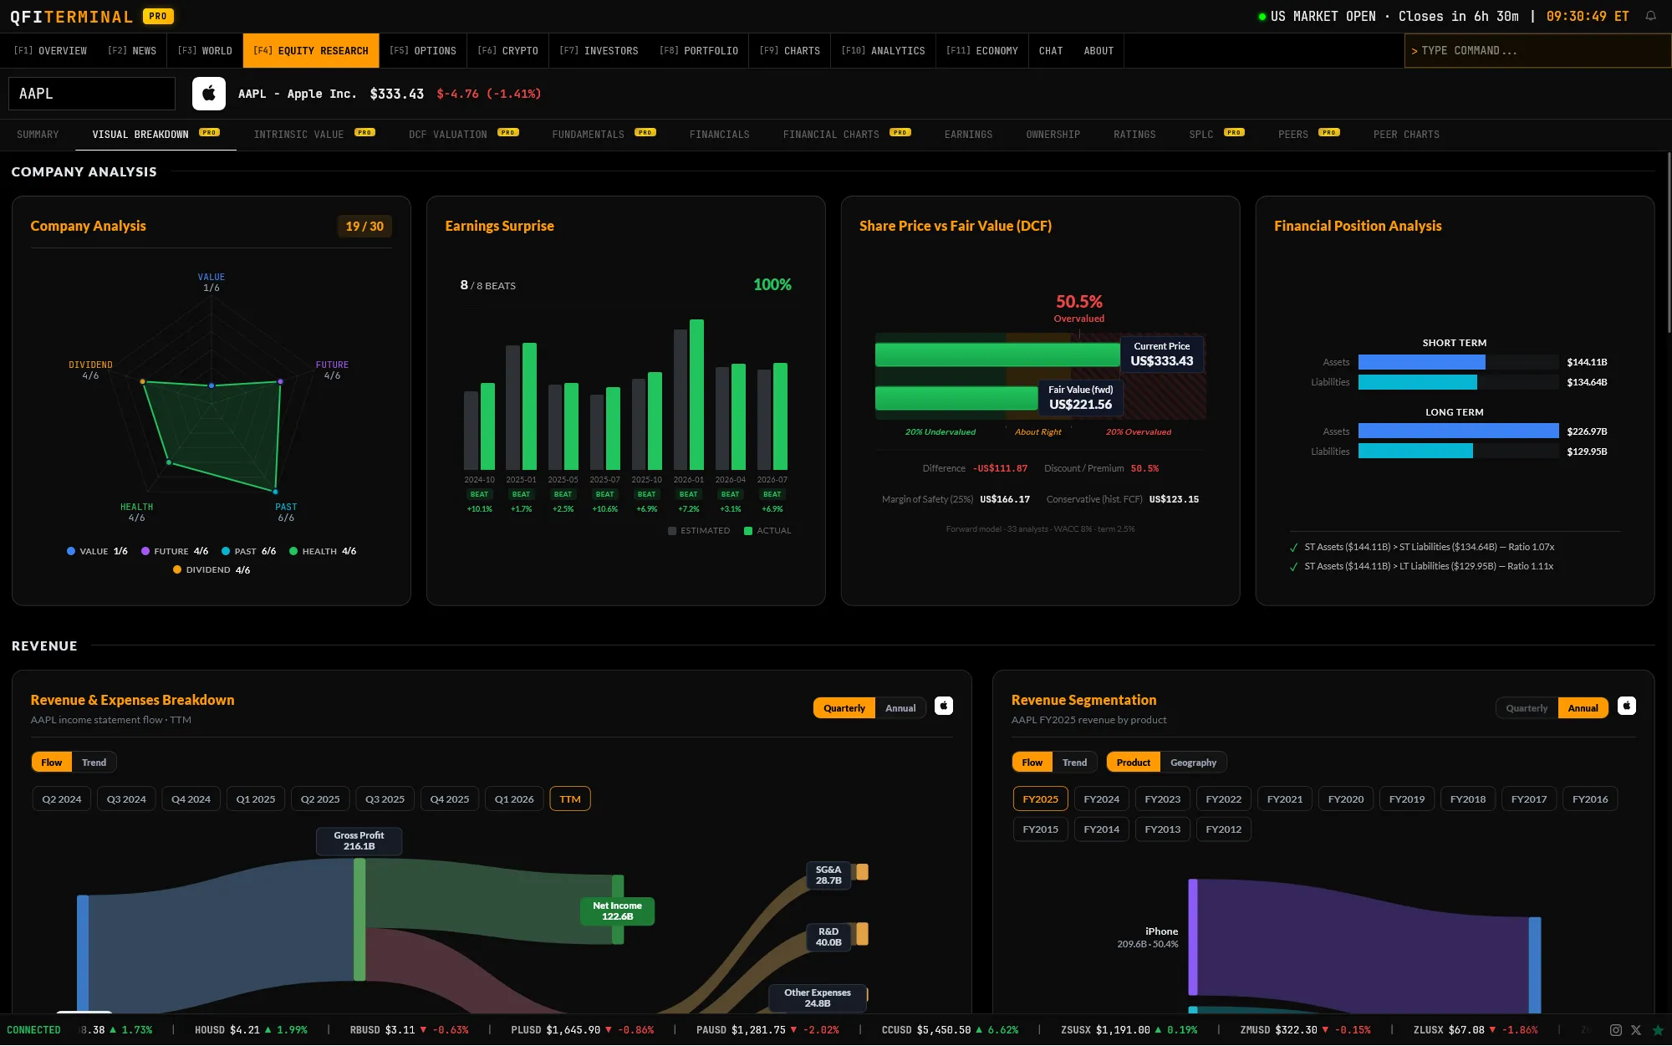Open the Instagram link in the footer
This screenshot has width=1672, height=1046.
1616,1030
